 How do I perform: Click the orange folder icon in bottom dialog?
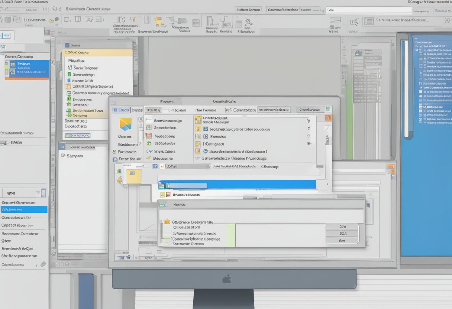pos(167,221)
